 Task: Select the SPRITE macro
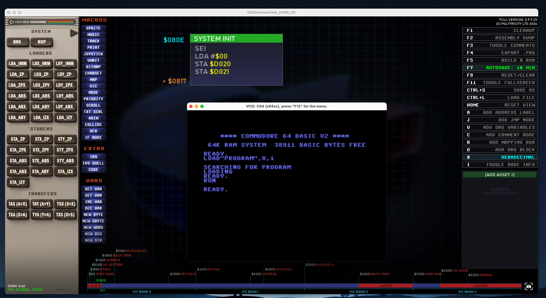[93, 28]
